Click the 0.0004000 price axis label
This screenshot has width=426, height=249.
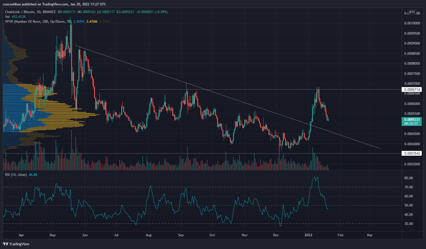pyautogui.click(x=412, y=144)
